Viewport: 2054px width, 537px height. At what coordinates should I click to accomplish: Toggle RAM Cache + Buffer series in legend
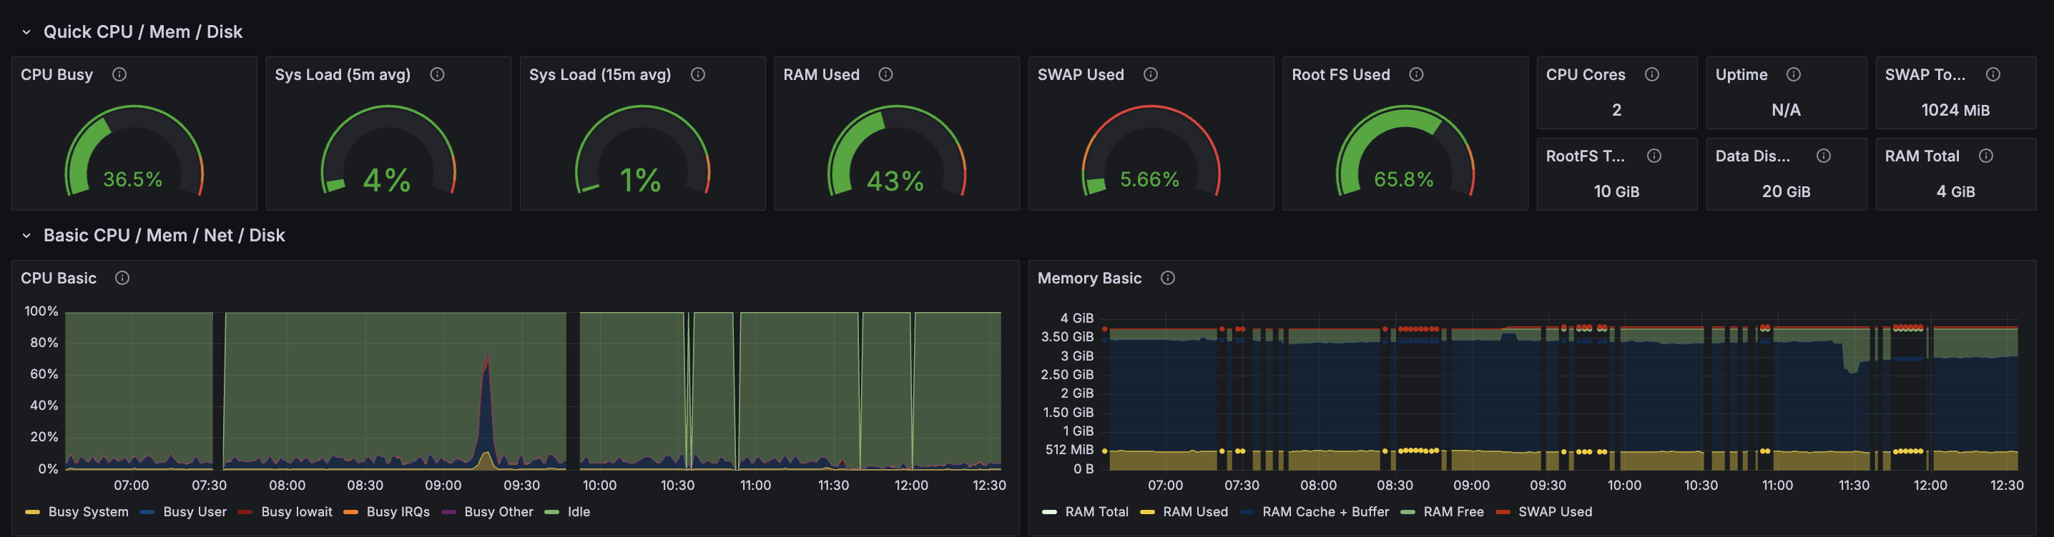tap(1325, 511)
